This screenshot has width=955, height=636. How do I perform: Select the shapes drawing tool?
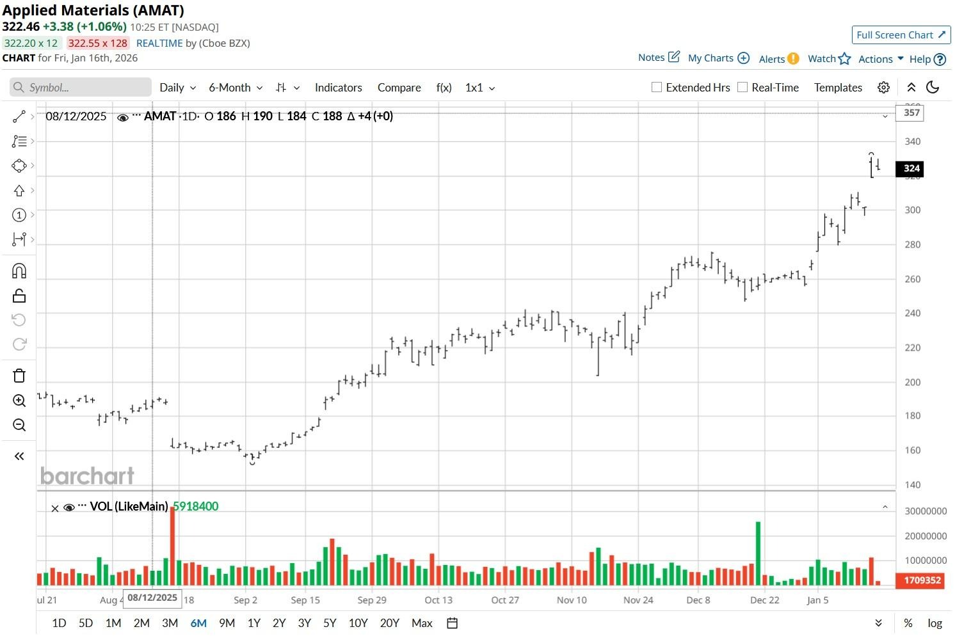19,166
